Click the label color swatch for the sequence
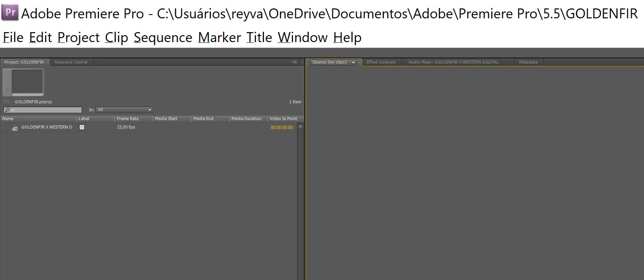The width and height of the screenshot is (644, 280). tap(82, 127)
